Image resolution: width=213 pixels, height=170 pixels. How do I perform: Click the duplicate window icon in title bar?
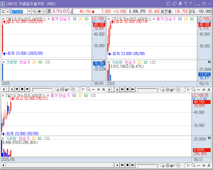[174, 4]
